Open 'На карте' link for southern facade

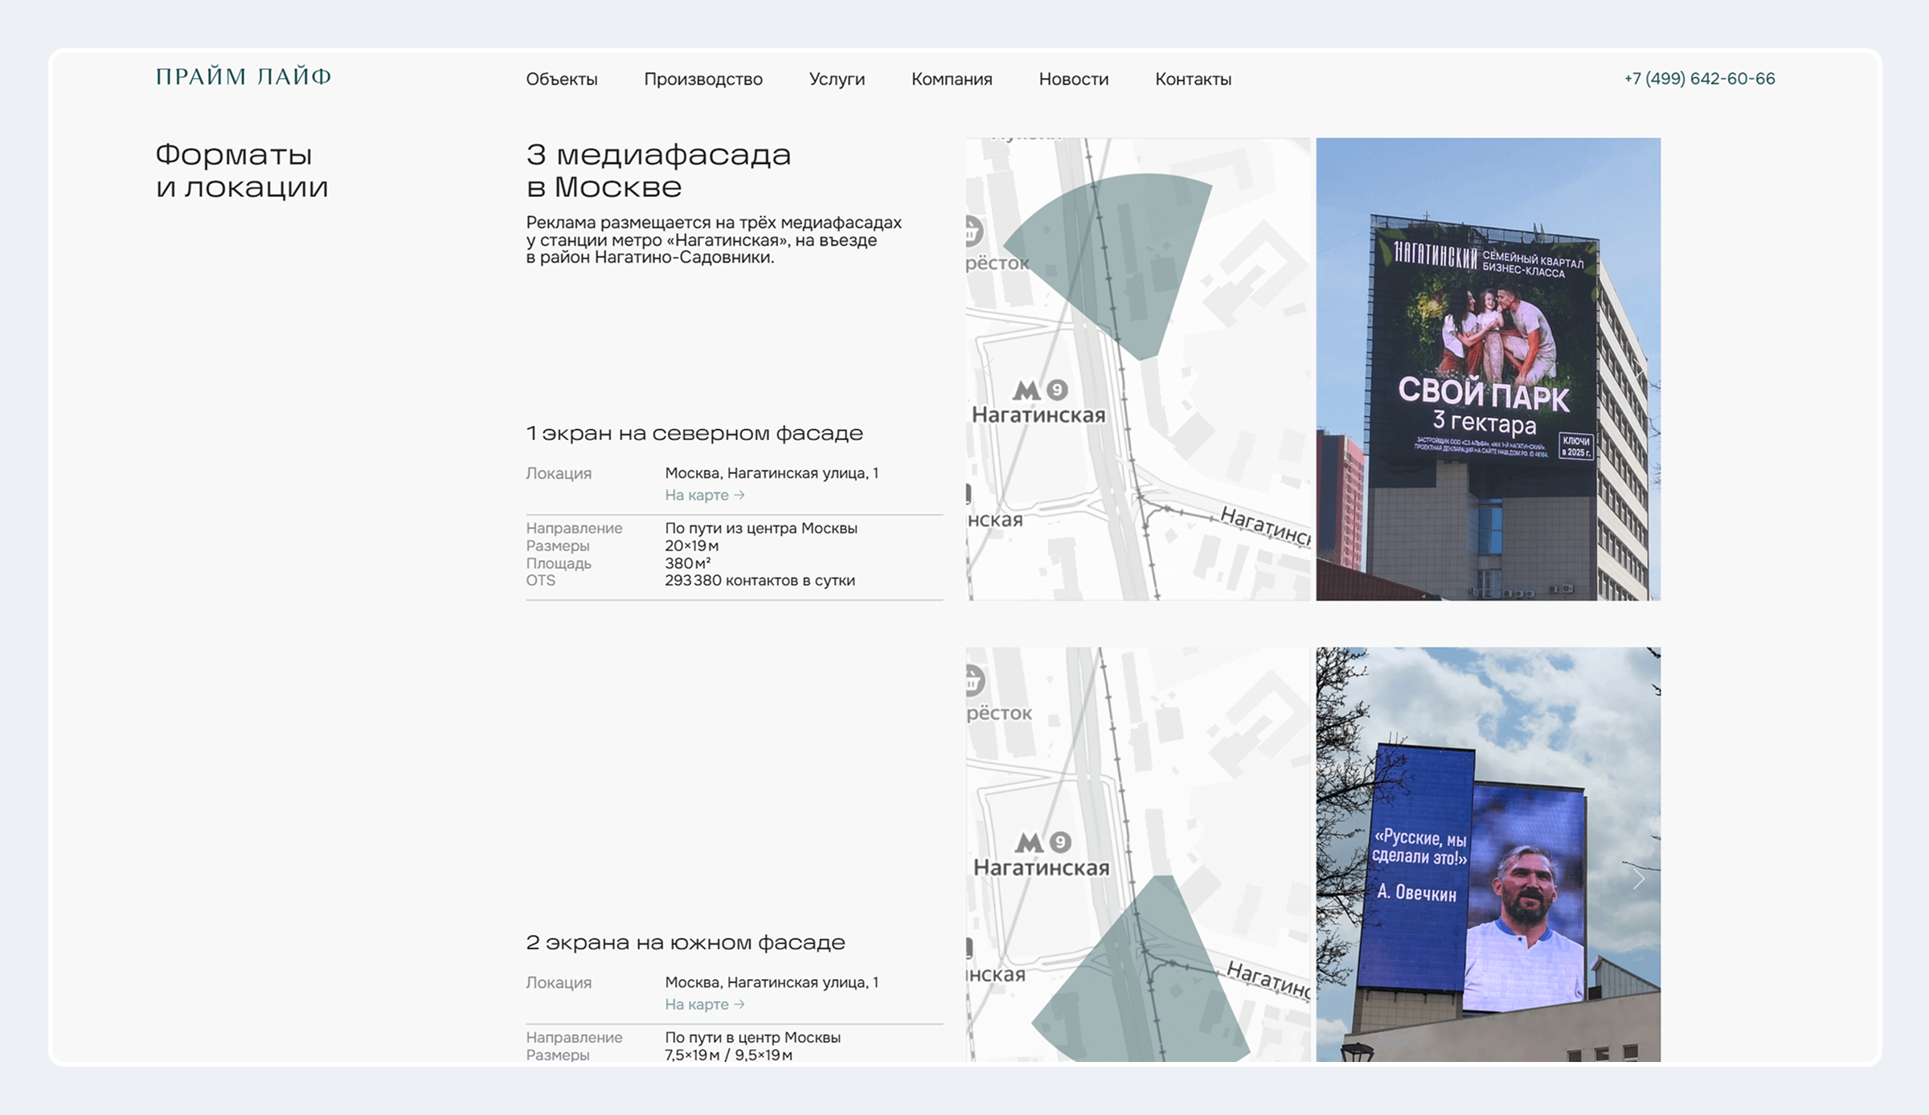click(x=703, y=1005)
